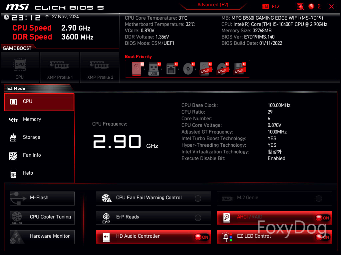
Task: Click the BIOS Ver E7D19IMS.140 text
Action: point(248,37)
